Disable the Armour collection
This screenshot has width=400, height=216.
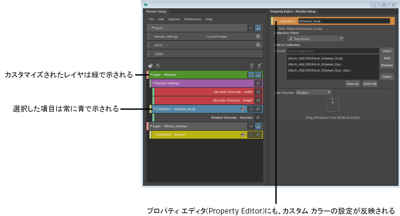click(258, 135)
